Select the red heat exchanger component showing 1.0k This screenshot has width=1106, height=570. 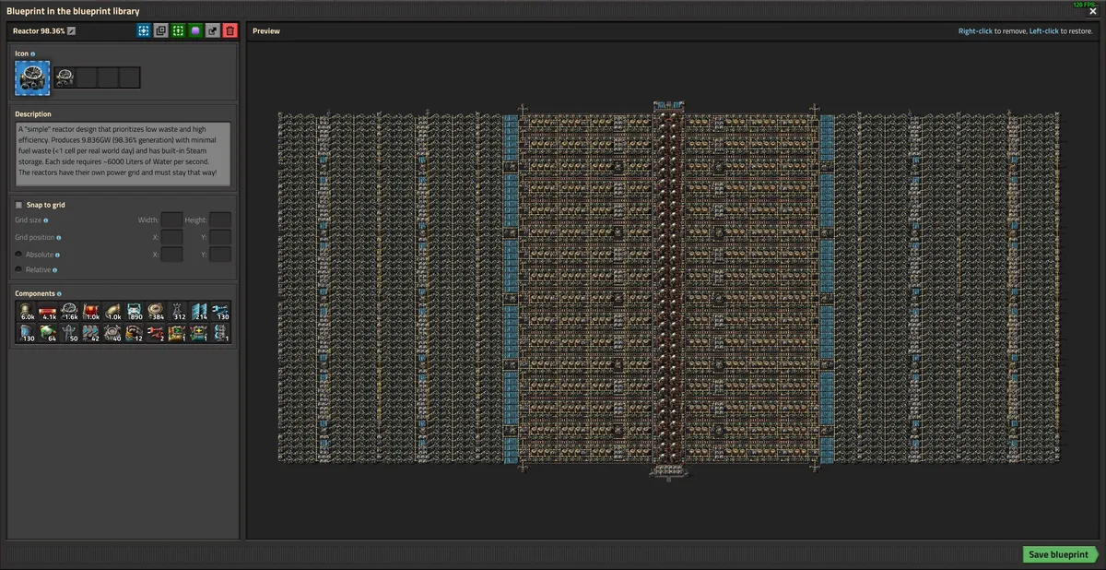[x=90, y=311]
